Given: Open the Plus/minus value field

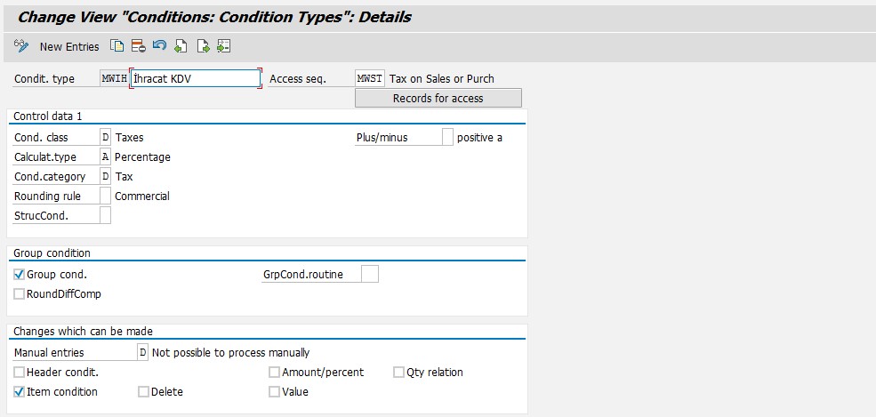Looking at the screenshot, I should coord(447,138).
